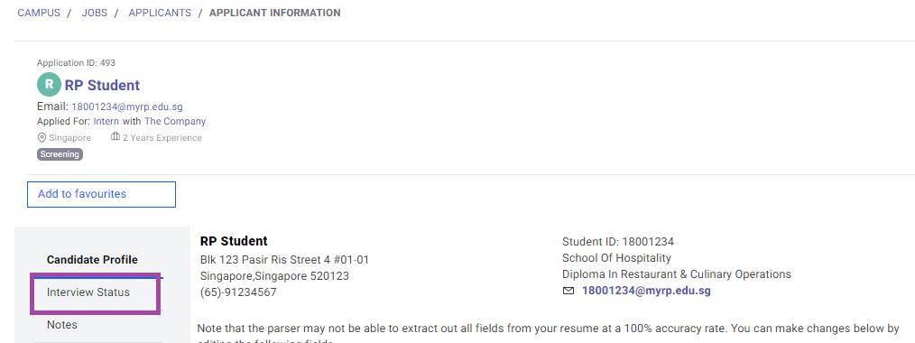Open the Intern job link

(106, 121)
